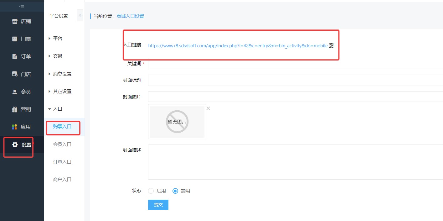Remove cover image with X icon

point(208,108)
